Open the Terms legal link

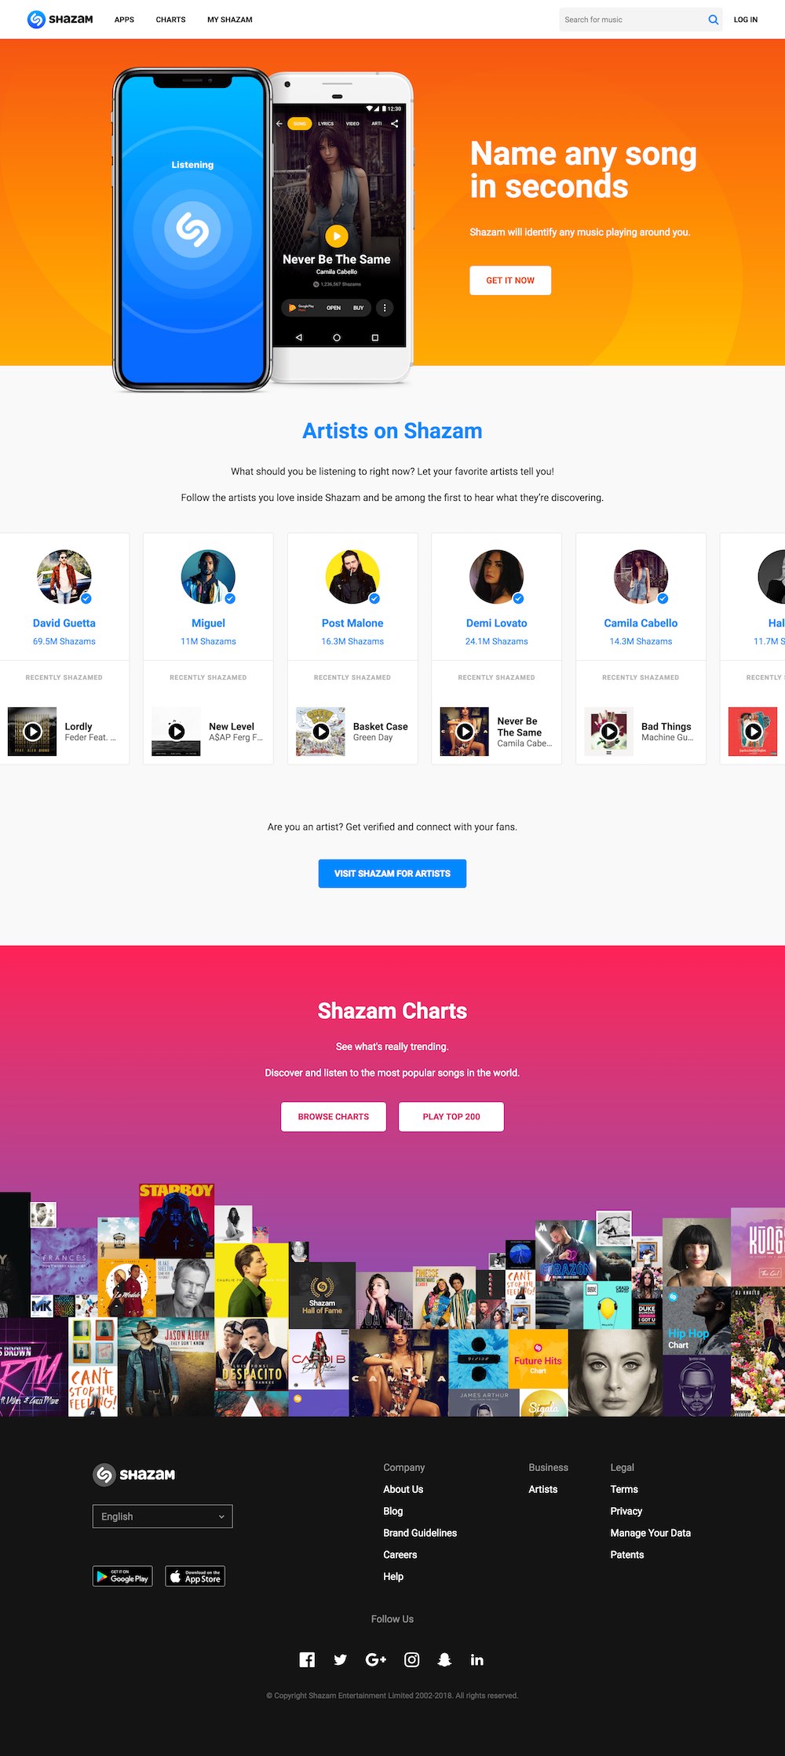point(624,1489)
